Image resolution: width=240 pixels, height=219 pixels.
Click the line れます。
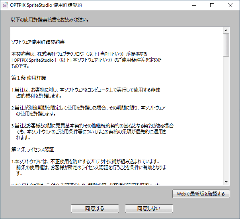(23, 138)
